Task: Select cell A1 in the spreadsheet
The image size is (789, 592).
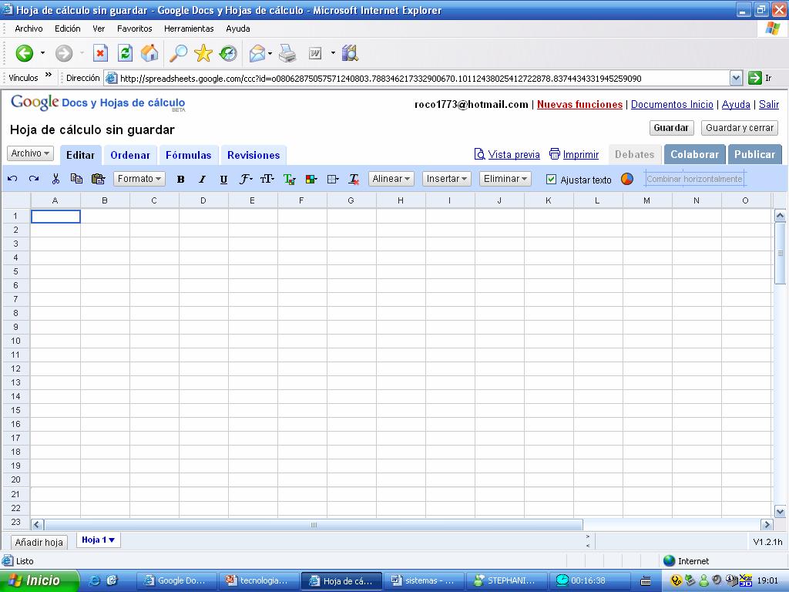Action: pyautogui.click(x=55, y=217)
